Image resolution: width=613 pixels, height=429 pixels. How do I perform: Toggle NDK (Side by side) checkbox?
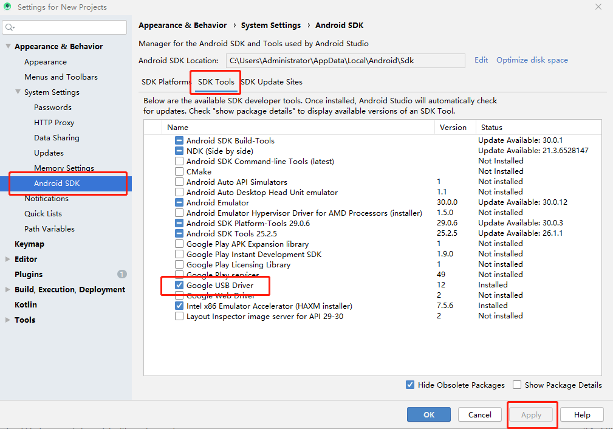[x=179, y=151]
